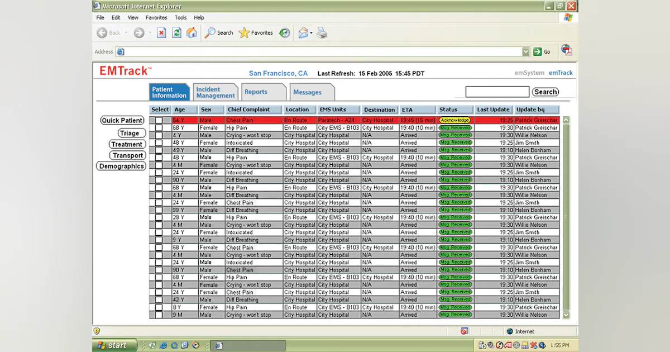Viewport: 670px width, 352px height.
Task: Click the Transport button
Action: click(x=128, y=155)
